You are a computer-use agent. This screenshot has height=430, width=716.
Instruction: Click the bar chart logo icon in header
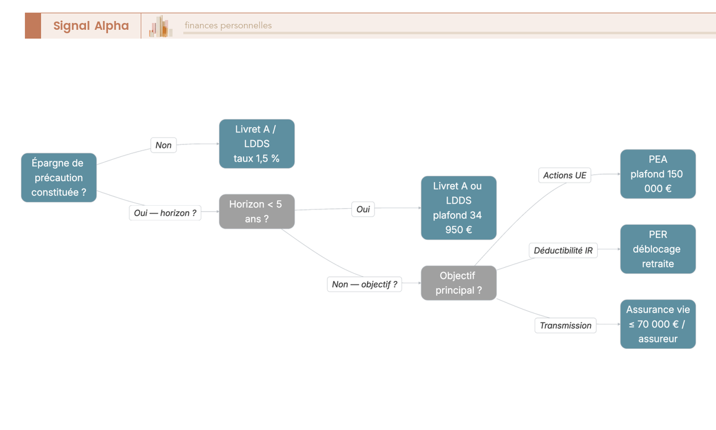tap(161, 26)
